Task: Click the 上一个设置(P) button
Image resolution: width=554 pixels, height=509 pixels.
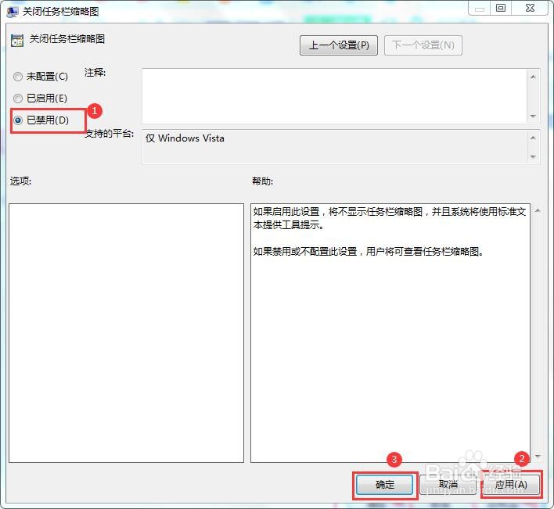Action: pos(339,45)
